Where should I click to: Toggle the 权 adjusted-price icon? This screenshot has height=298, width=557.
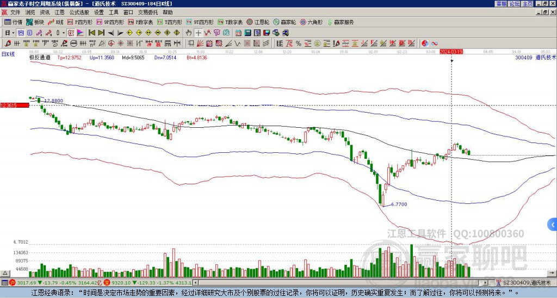coord(71,33)
